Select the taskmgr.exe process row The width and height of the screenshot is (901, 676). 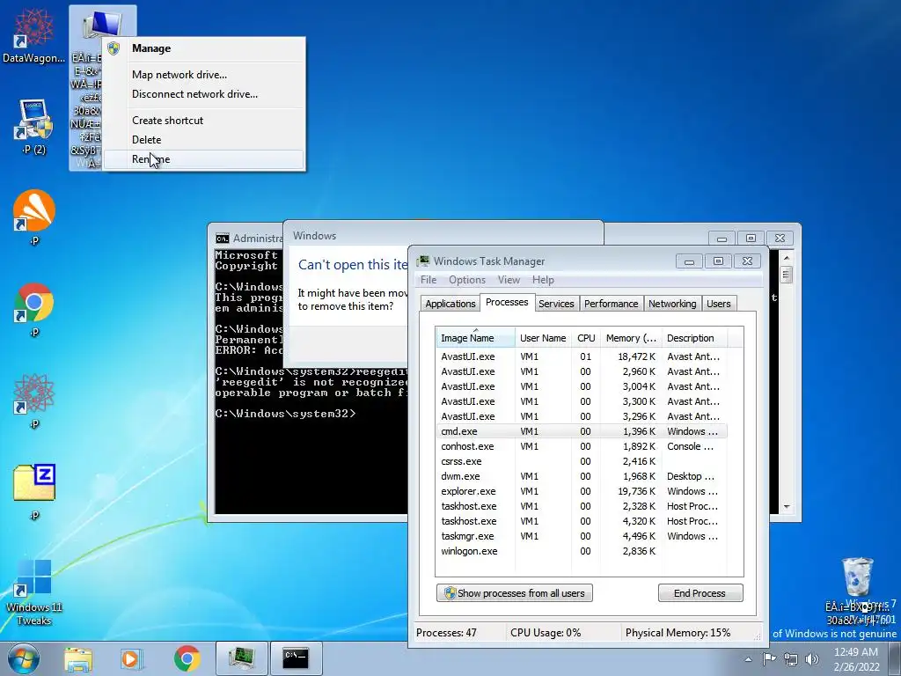coord(582,536)
